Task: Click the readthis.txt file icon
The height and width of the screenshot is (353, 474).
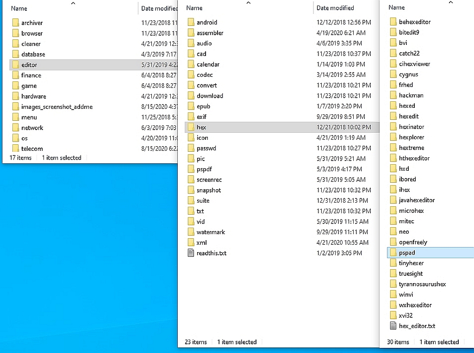Action: 191,253
